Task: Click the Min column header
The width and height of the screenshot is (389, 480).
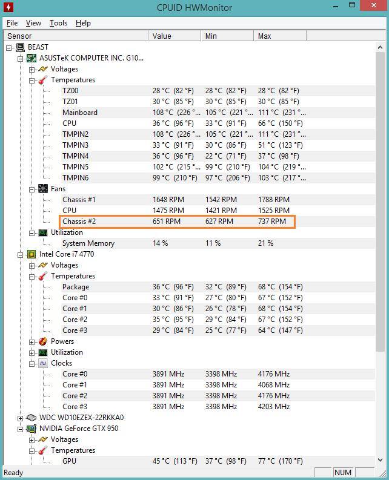Action: pyautogui.click(x=227, y=36)
